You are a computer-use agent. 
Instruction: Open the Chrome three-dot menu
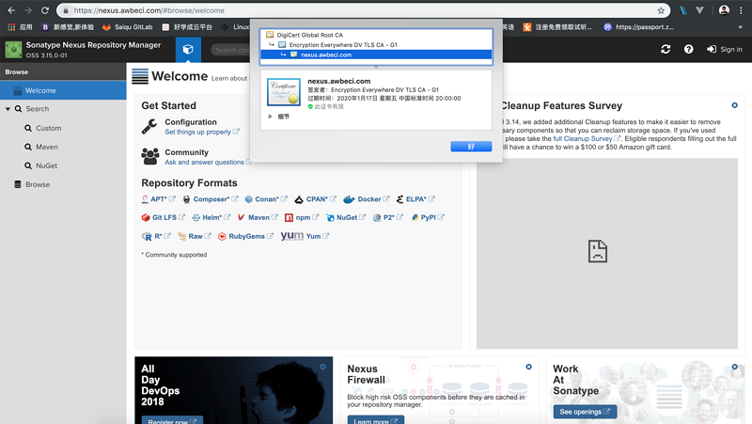pos(741,10)
